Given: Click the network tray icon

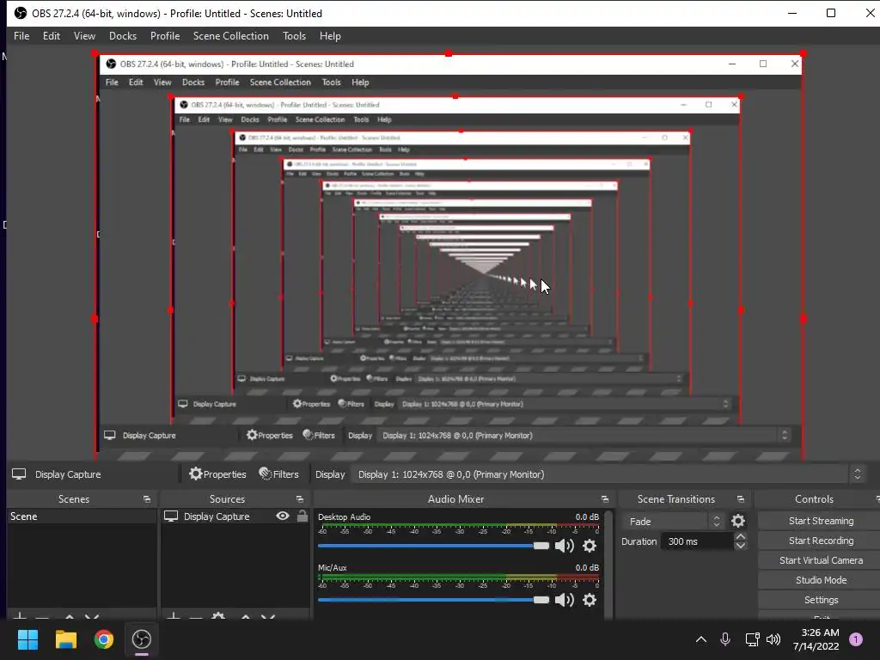Looking at the screenshot, I should coord(752,639).
